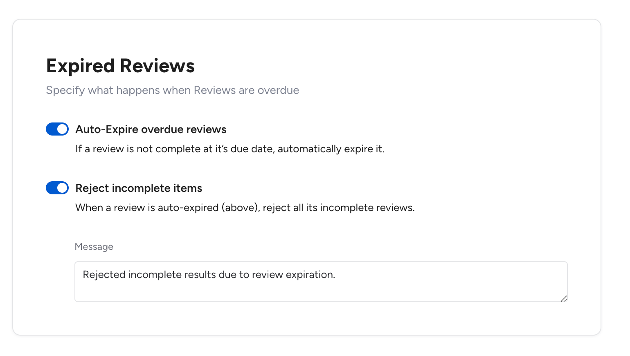This screenshot has height=356, width=630.
Task: Place cursor before "Rejected" in the message
Action: [x=83, y=275]
